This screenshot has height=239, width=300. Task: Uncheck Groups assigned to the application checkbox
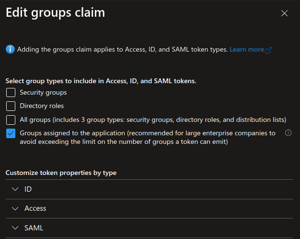(x=11, y=133)
